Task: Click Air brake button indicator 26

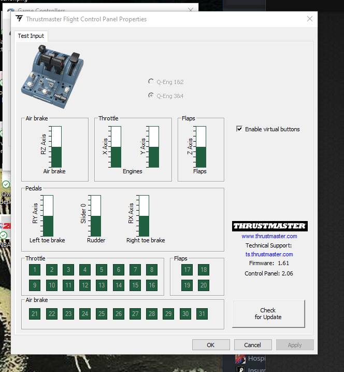Action: (x=119, y=314)
